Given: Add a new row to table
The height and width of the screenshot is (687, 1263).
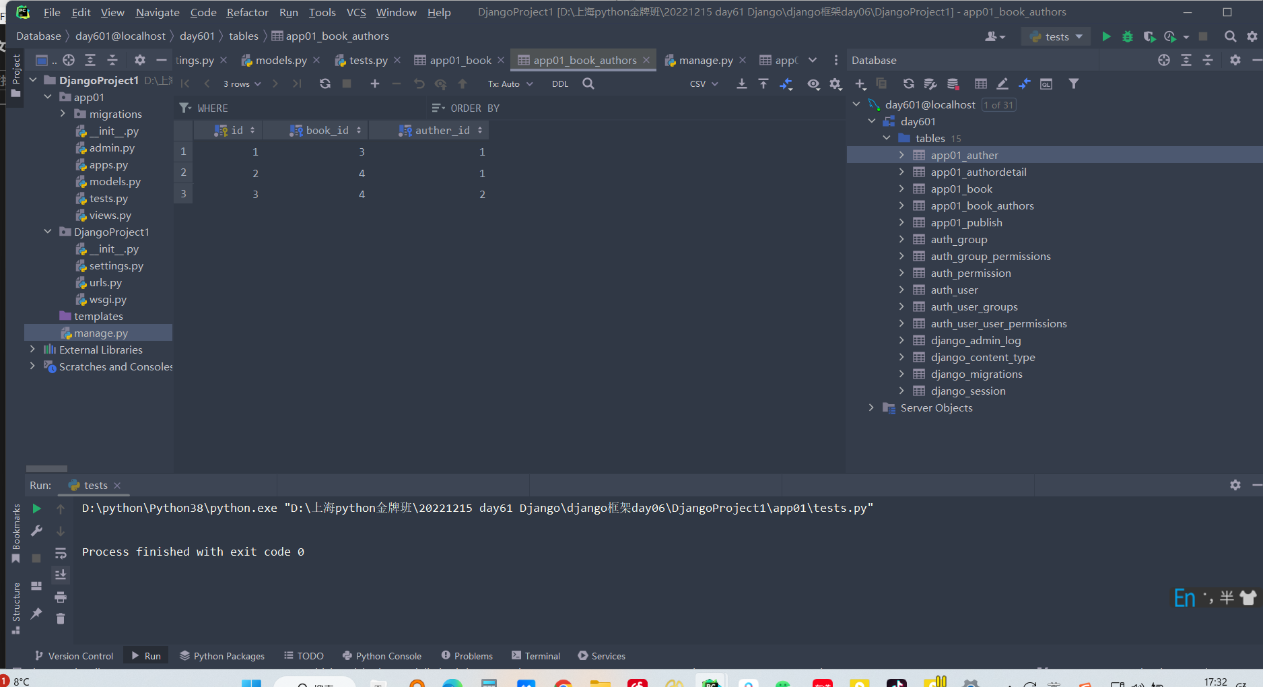Looking at the screenshot, I should [375, 84].
